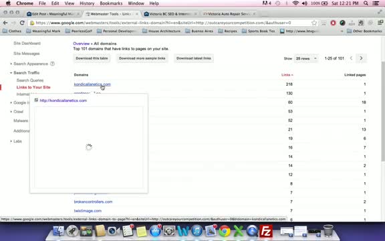Viewport: 385px width, 241px height.
Task: Open the Chrome menu at toolbar end
Action: 380,23
